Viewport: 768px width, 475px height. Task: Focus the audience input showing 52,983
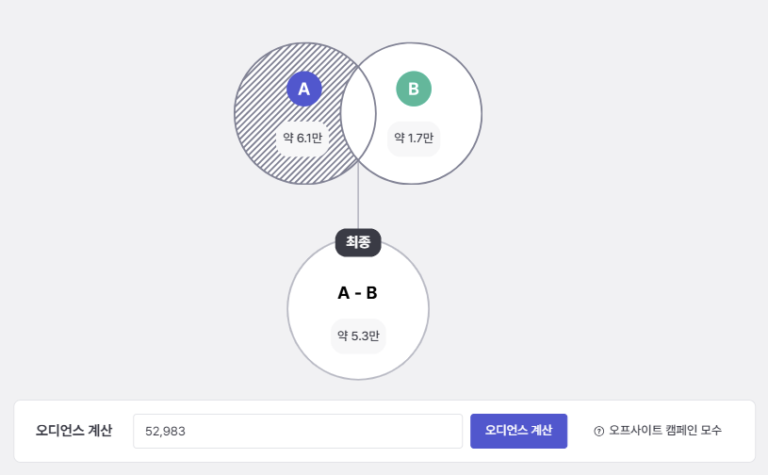click(x=297, y=431)
